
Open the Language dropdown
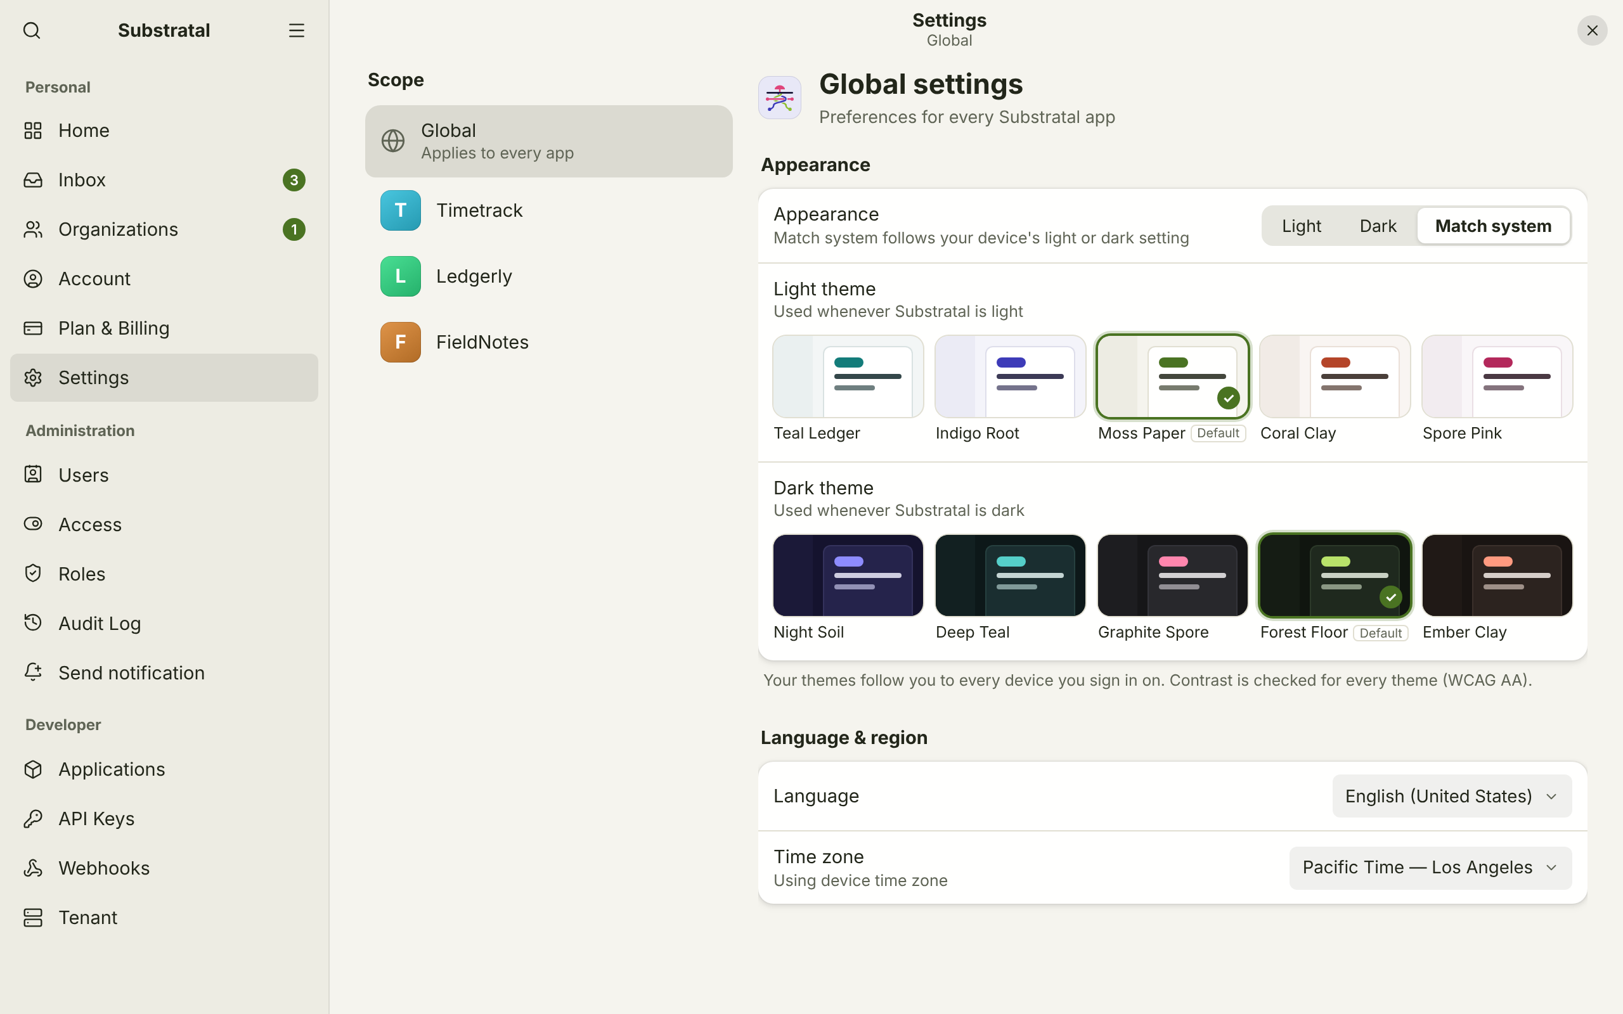coord(1451,796)
